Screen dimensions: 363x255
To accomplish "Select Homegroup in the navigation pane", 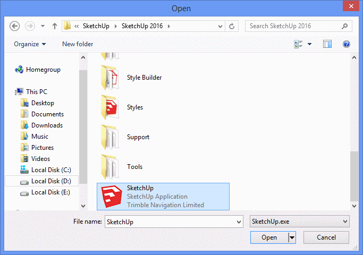I will point(43,70).
